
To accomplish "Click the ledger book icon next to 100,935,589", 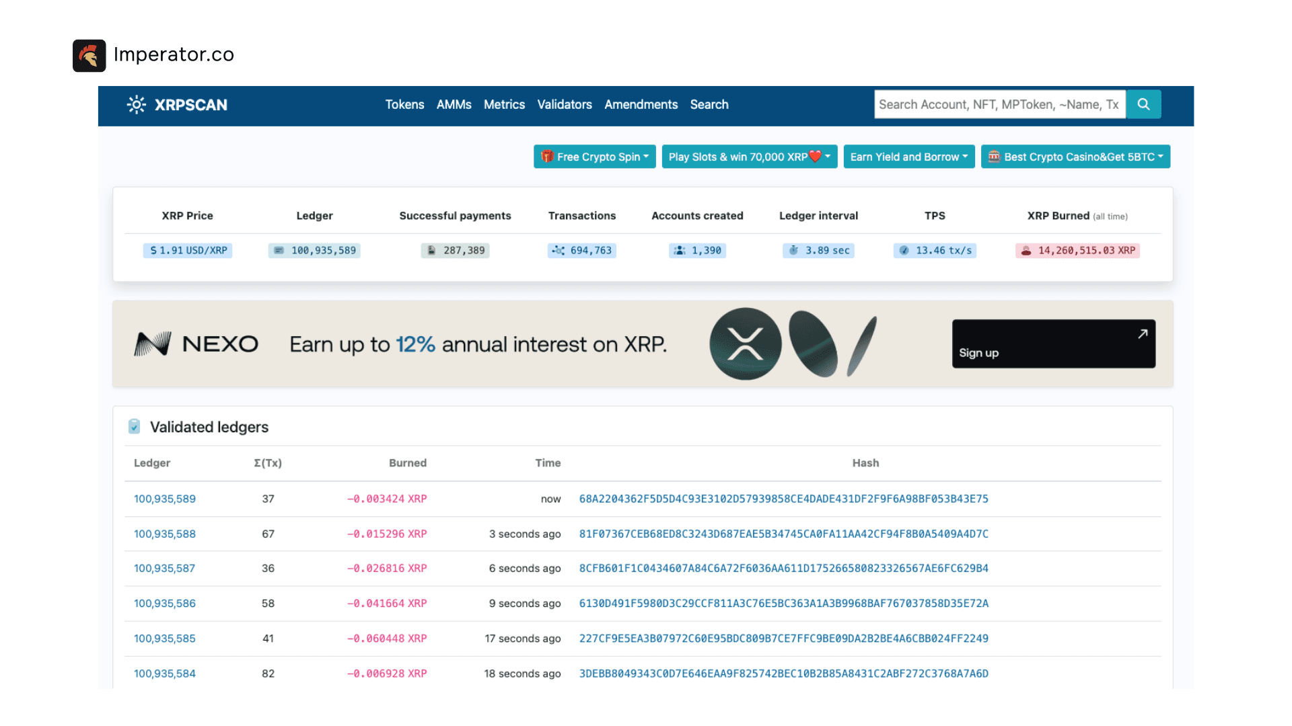I will pyautogui.click(x=279, y=250).
